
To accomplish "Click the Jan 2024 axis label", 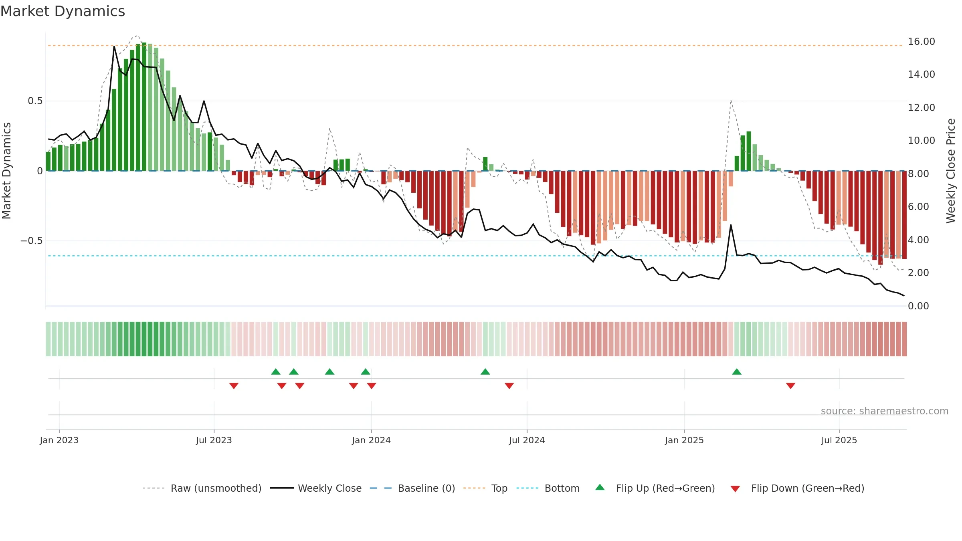I will pos(372,440).
